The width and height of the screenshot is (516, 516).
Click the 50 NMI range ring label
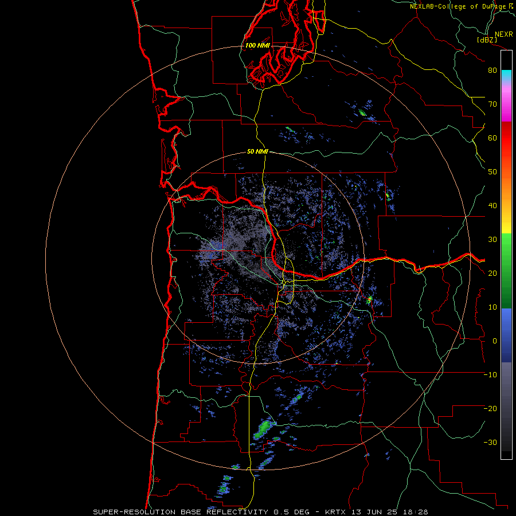257,152
